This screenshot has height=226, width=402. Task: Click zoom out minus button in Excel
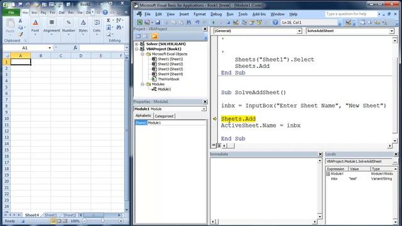(x=85, y=221)
